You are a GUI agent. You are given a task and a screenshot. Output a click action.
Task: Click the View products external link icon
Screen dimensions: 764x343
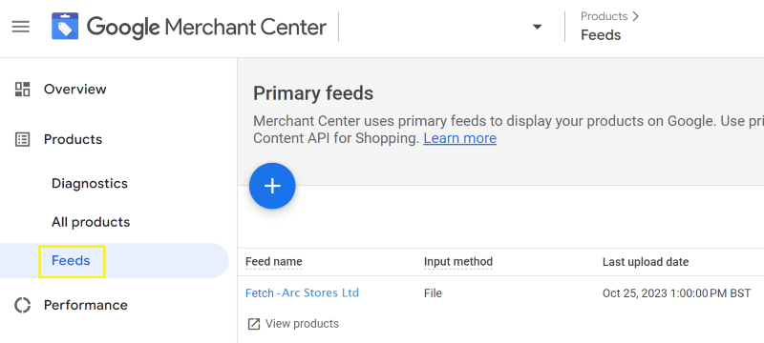point(254,324)
